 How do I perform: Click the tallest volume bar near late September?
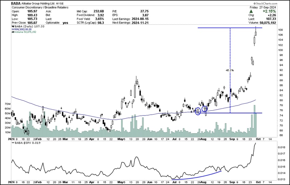pyautogui.click(x=254, y=121)
